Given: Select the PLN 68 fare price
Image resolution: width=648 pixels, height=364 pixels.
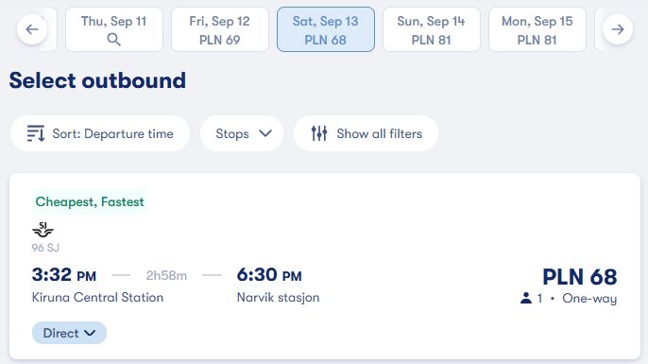Looking at the screenshot, I should [579, 276].
